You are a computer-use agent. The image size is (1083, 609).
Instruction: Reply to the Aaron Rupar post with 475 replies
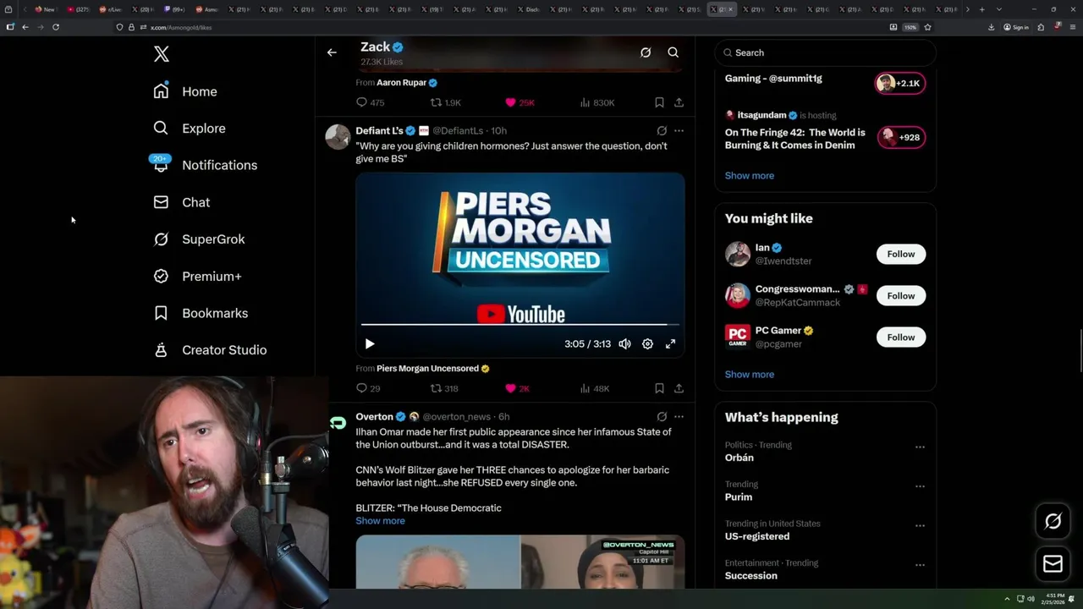pyautogui.click(x=370, y=102)
